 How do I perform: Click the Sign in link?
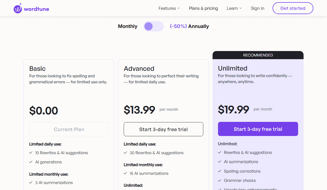258,8
